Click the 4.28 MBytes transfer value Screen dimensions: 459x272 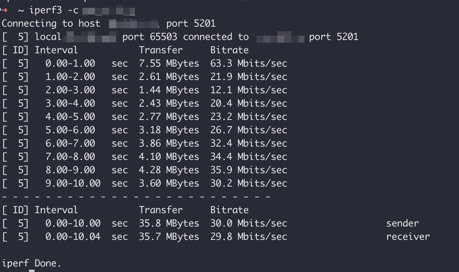pyautogui.click(x=169, y=170)
